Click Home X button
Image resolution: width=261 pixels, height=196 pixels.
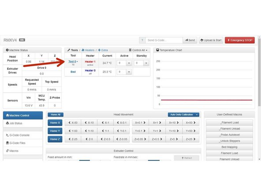[x=55, y=123]
